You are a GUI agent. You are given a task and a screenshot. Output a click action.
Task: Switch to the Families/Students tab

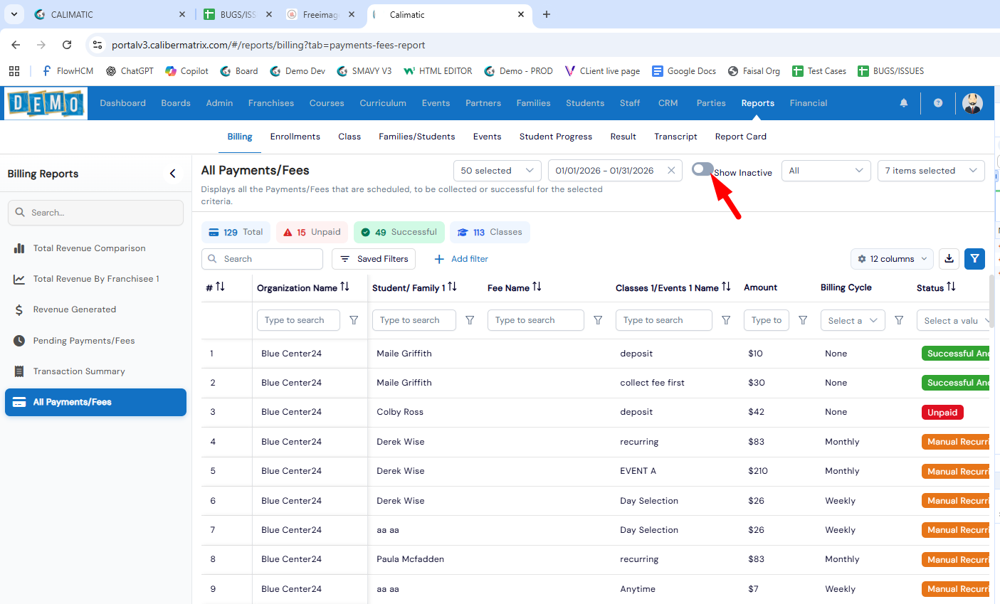pyautogui.click(x=417, y=137)
